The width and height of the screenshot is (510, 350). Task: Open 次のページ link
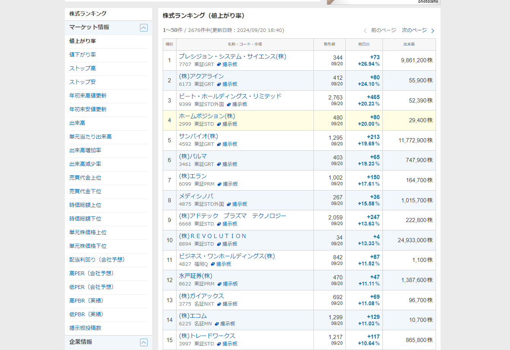(x=414, y=30)
